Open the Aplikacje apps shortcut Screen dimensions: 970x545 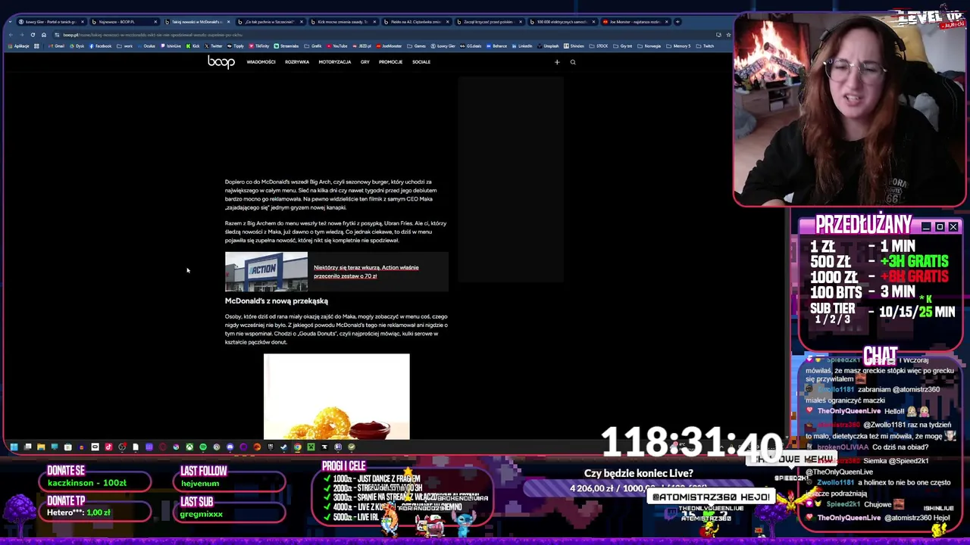[x=18, y=46]
